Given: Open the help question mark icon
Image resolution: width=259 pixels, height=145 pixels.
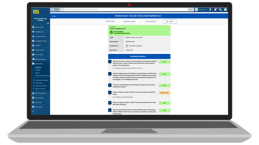Looking at the screenshot, I should [x=225, y=10].
